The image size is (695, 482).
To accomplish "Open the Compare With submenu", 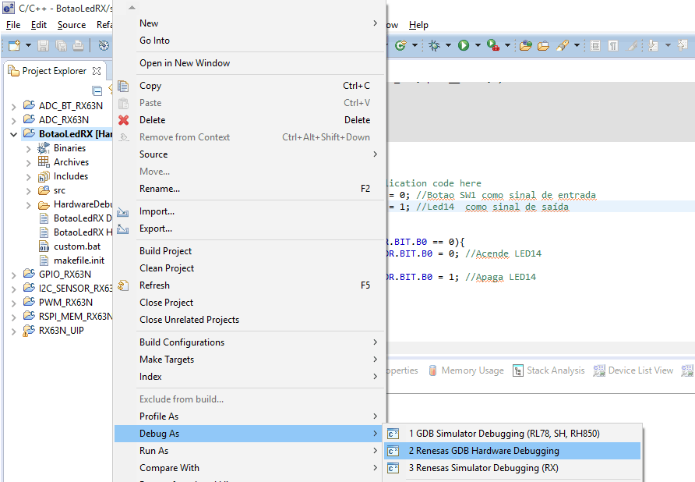I will coord(249,468).
